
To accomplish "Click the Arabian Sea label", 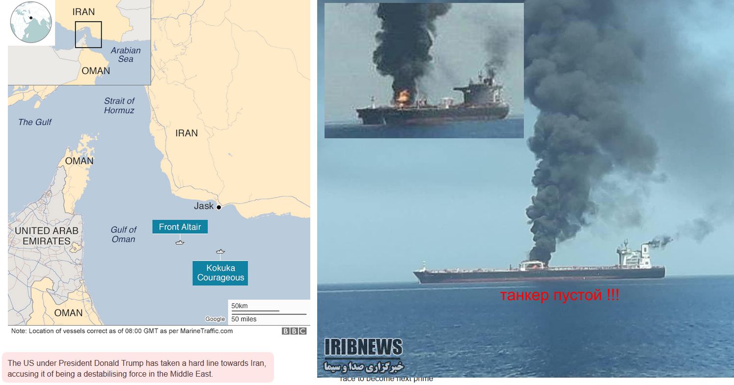I will (126, 54).
